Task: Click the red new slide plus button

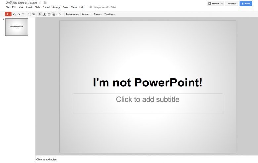Action: pyautogui.click(x=7, y=14)
